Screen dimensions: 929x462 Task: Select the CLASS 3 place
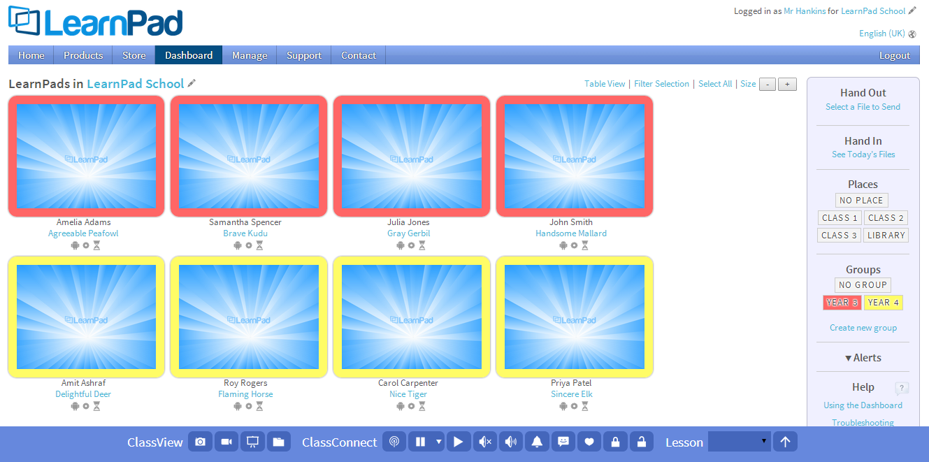[x=840, y=236]
